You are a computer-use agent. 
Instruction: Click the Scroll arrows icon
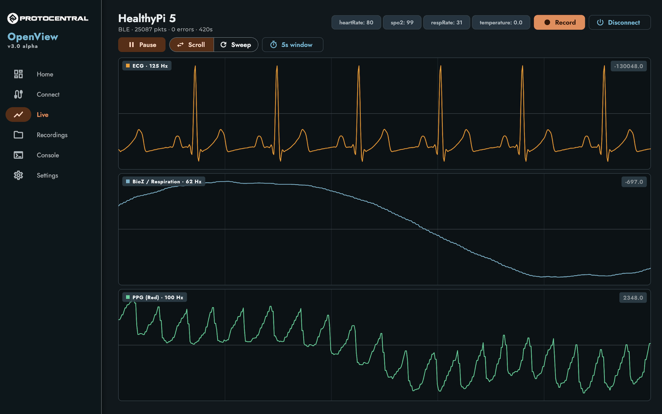pos(180,45)
